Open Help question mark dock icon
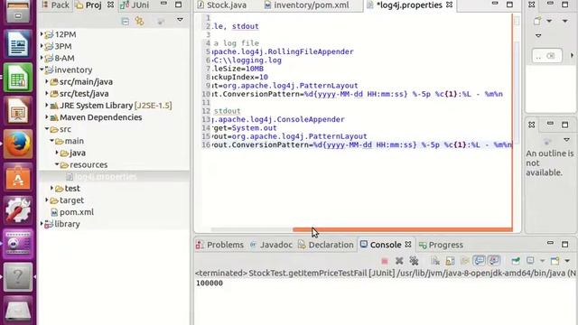 [18, 277]
